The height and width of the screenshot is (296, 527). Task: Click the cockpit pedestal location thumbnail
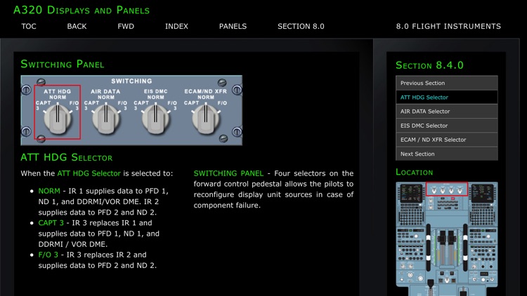click(447, 238)
